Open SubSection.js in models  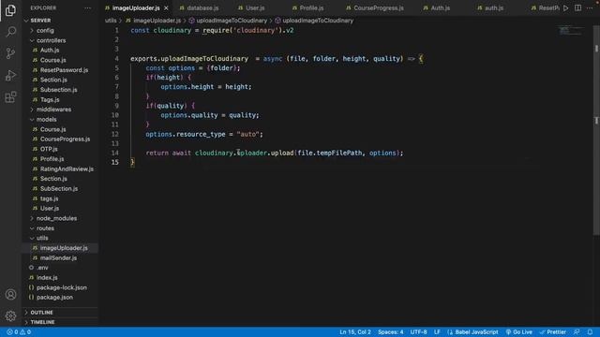pos(59,189)
